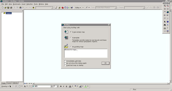Screen dimensions: 172x91
Task: Click OK in the ArcMap dialog
Action: tap(105, 63)
